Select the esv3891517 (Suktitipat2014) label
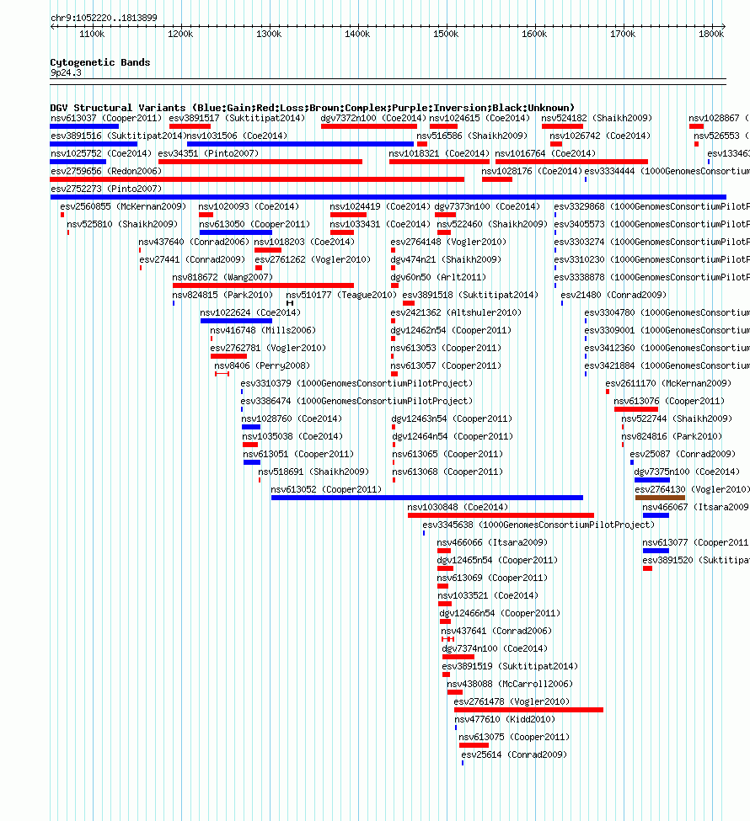Image resolution: width=750 pixels, height=821 pixels. coord(237,119)
